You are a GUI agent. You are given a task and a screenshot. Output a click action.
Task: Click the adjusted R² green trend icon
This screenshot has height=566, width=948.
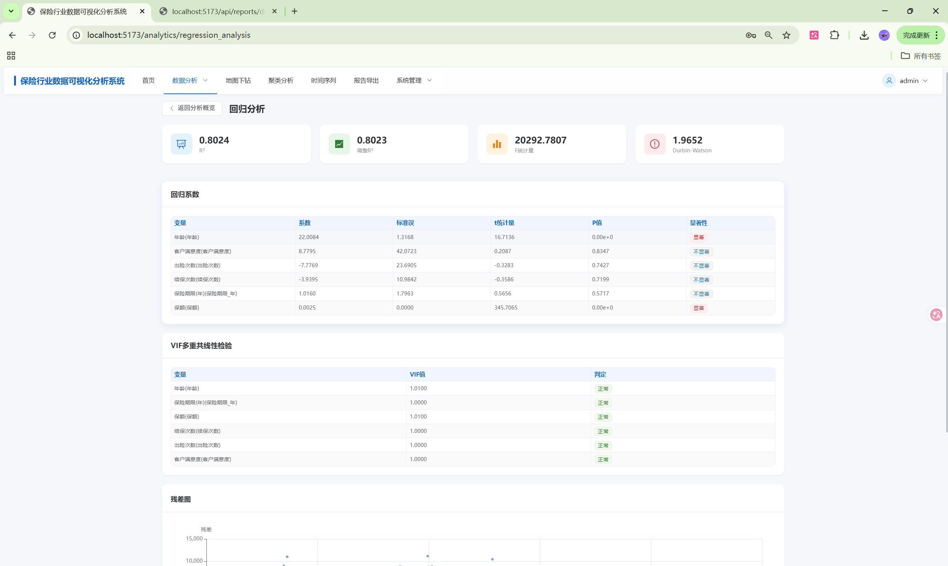click(x=339, y=144)
